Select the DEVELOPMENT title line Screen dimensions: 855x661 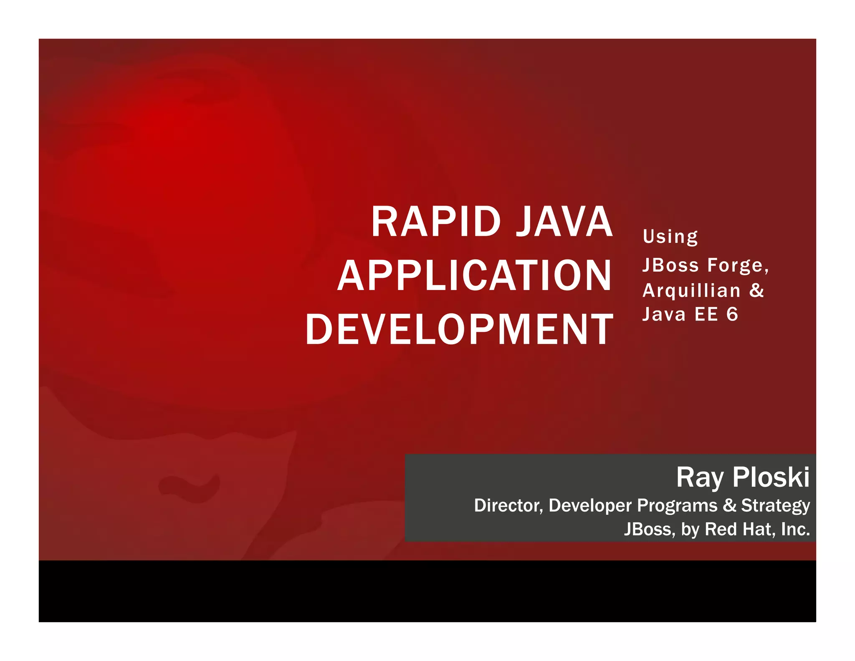(x=459, y=329)
